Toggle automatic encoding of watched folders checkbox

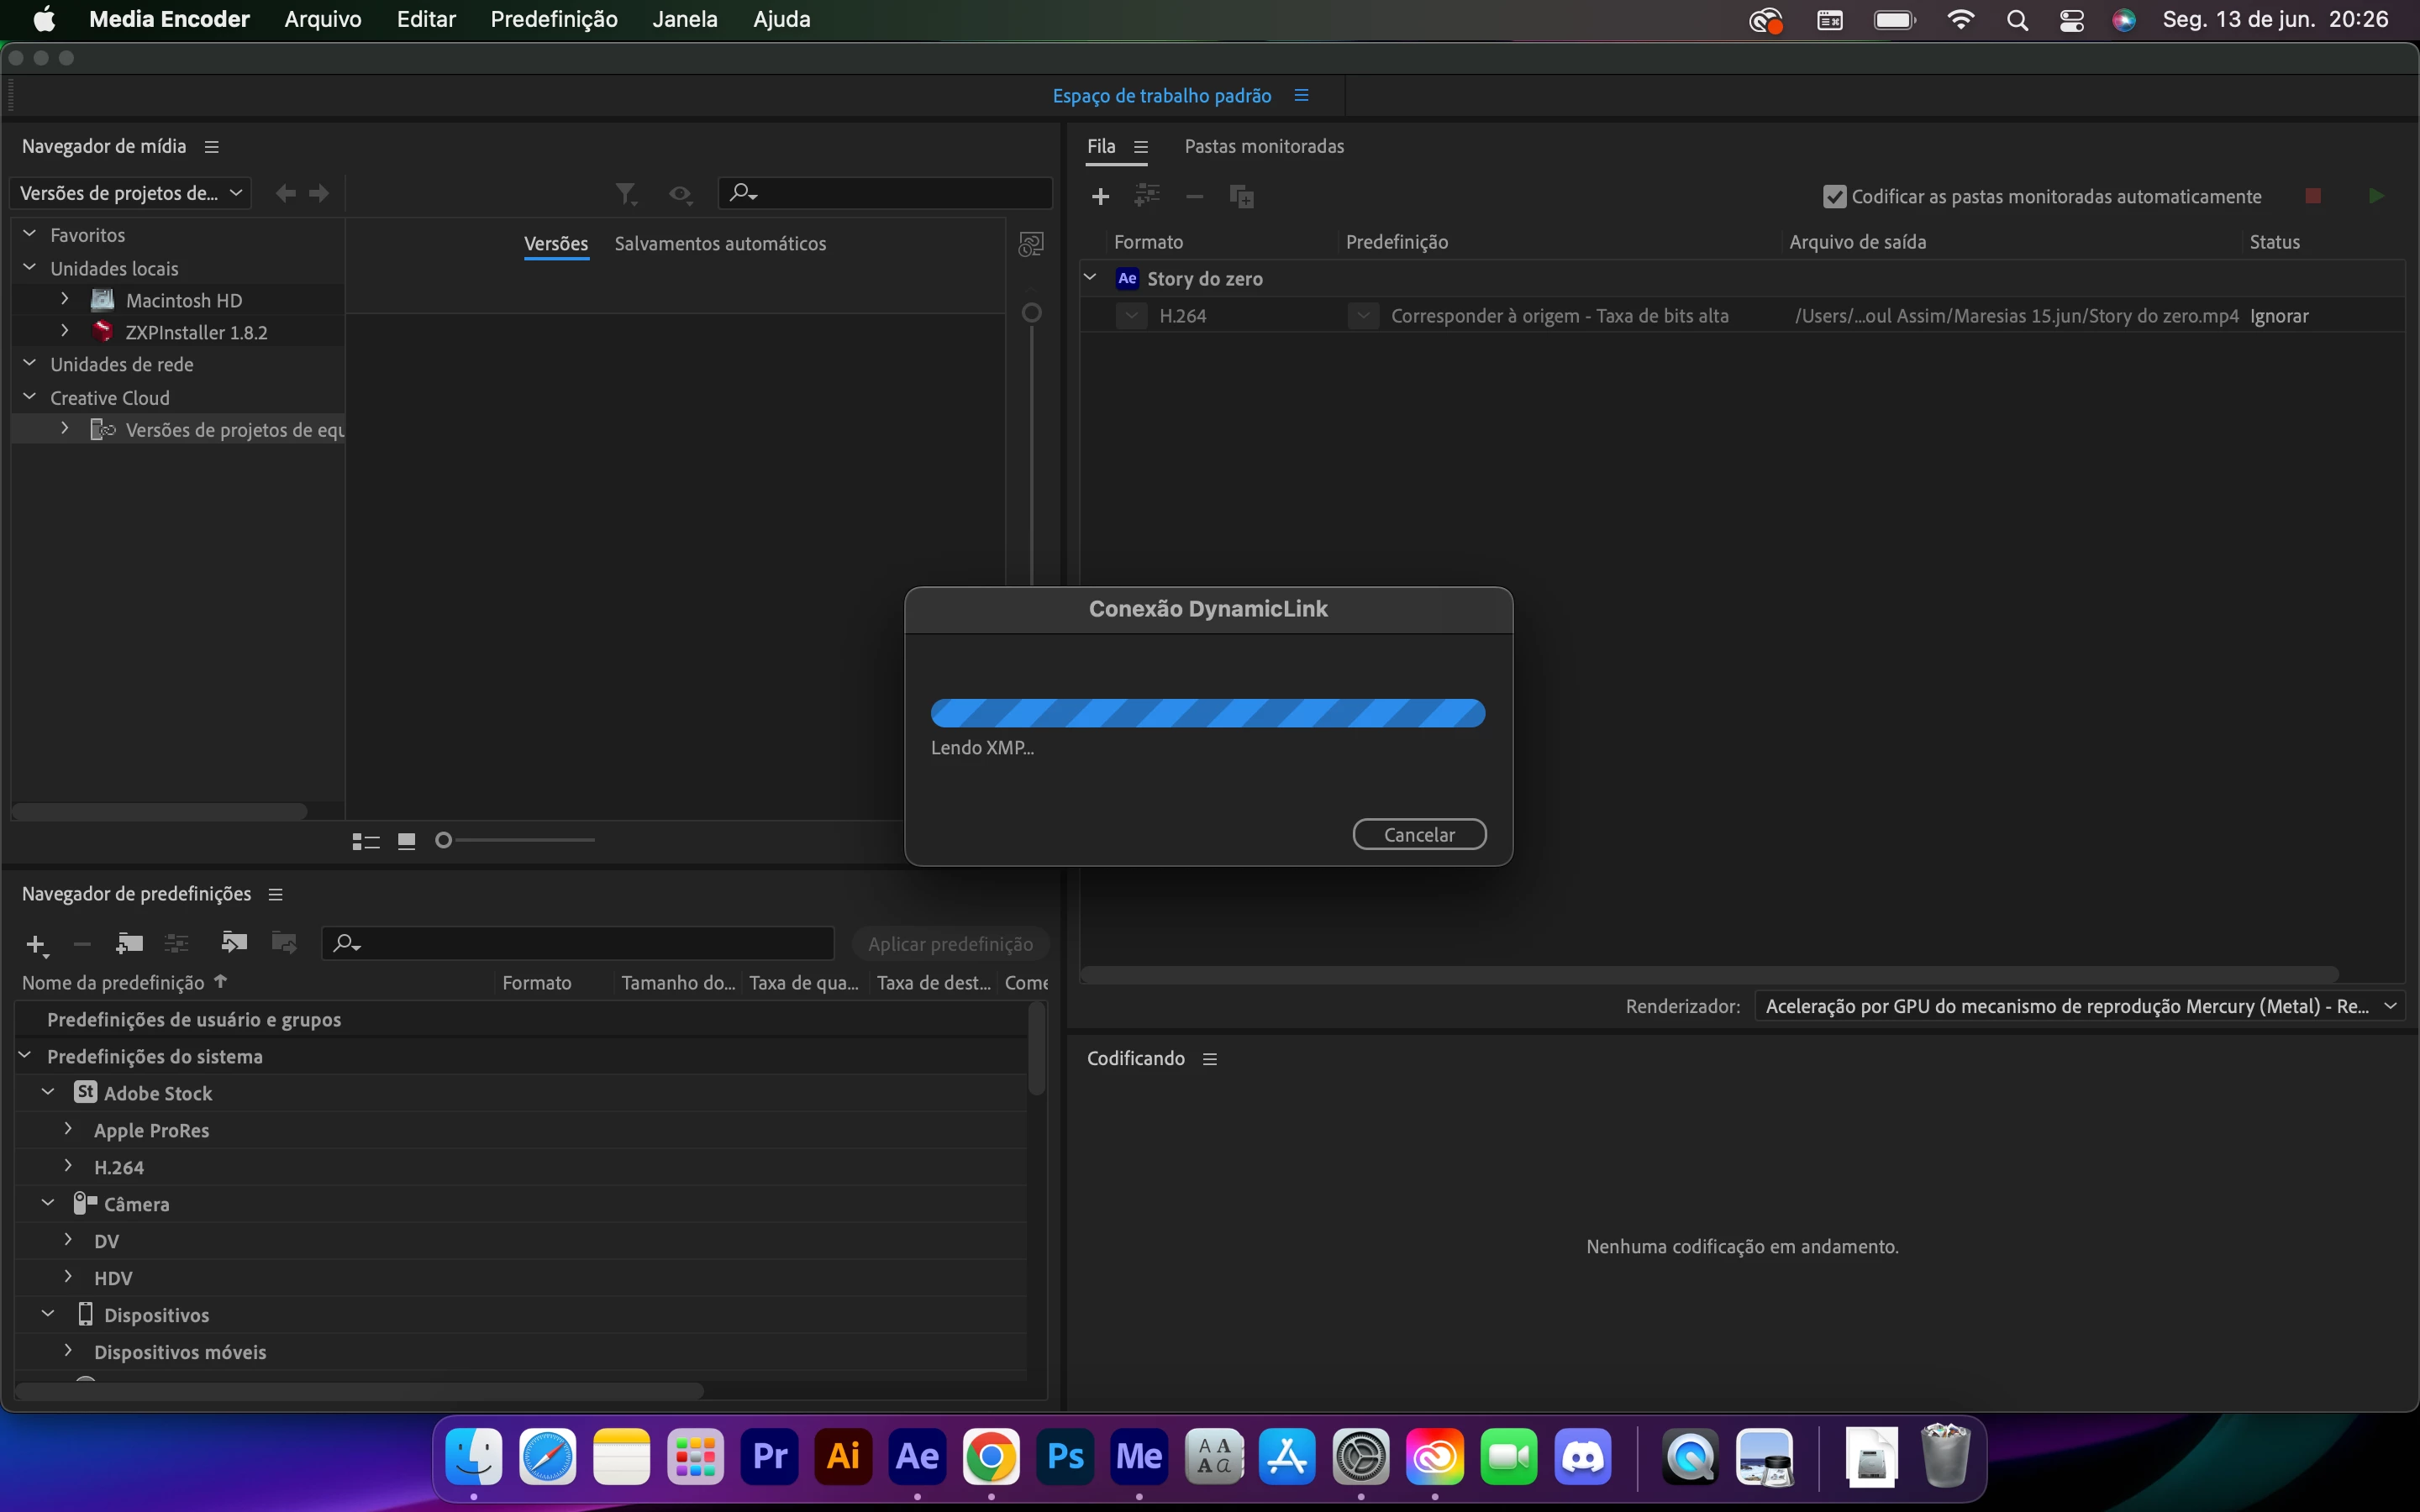point(1834,197)
